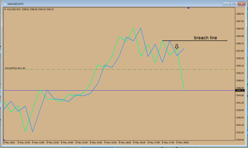The height and width of the screenshot is (148, 248).
Task: Open the XAUUSD.M15 chart dropdown triangle
Action: tap(5, 9)
